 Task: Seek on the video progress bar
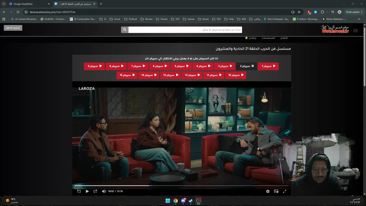coord(182,186)
